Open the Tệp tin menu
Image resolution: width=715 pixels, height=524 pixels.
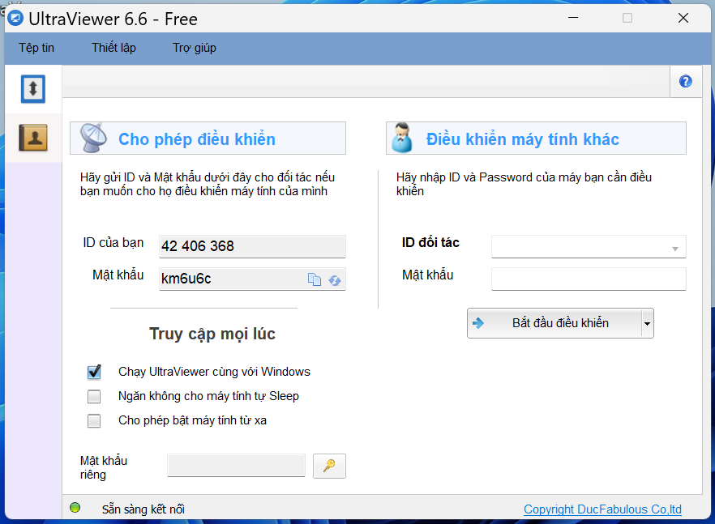pyautogui.click(x=36, y=48)
